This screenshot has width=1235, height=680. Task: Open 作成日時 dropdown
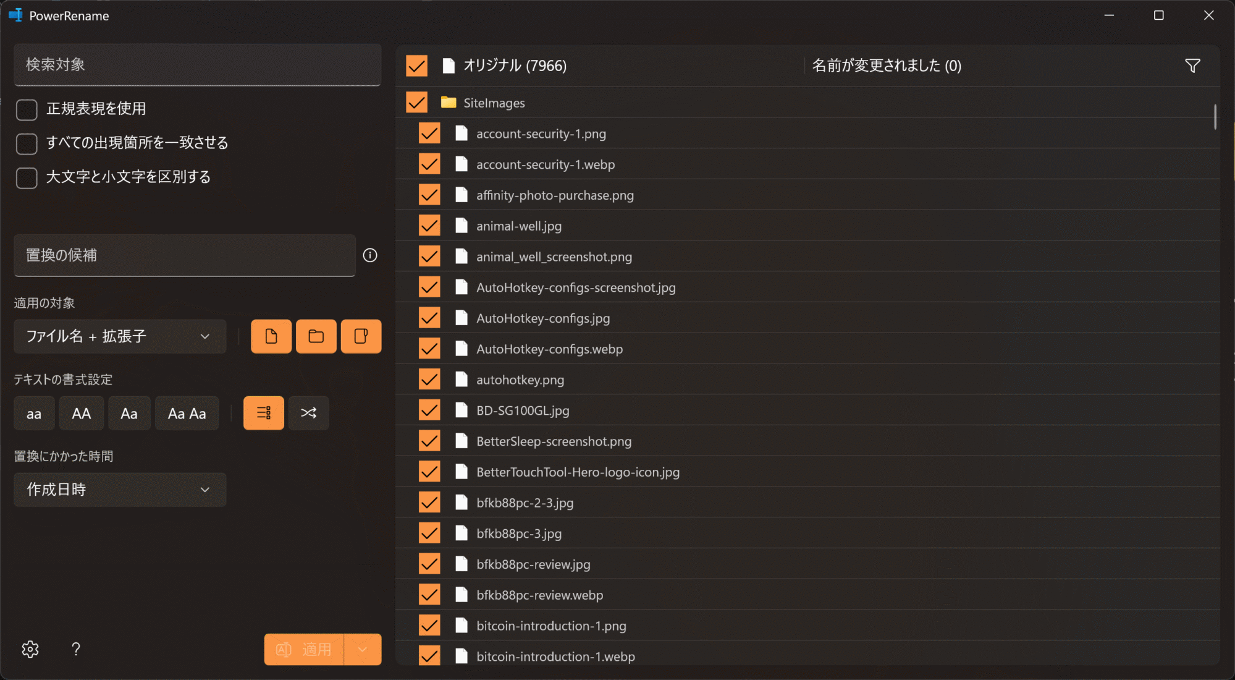(x=119, y=490)
